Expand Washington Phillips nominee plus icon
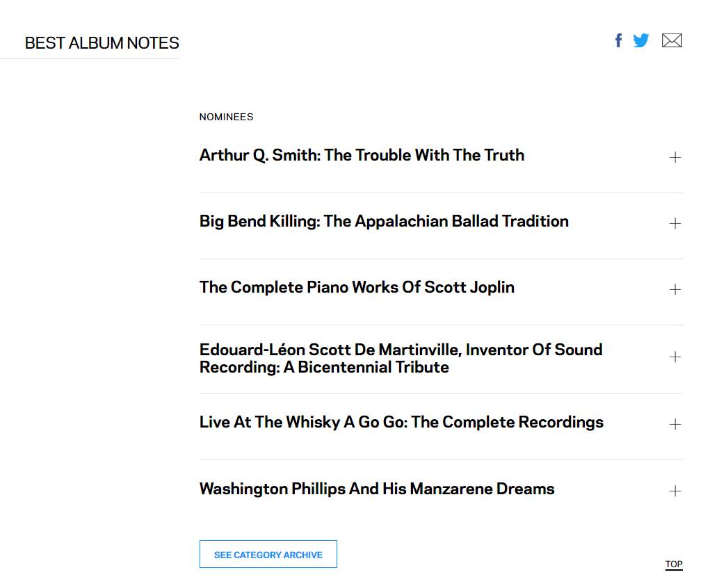The height and width of the screenshot is (586, 703). 674,491
